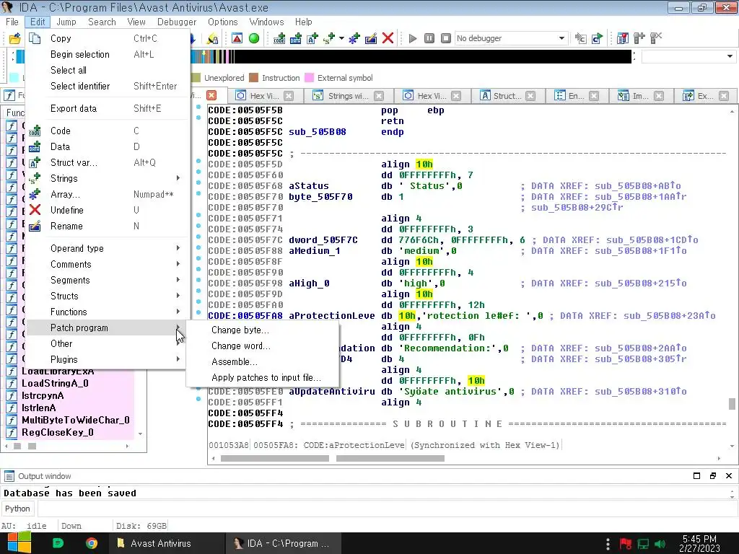Click the struct variable toolbar icon
This screenshot has width=739, height=554.
point(312,38)
